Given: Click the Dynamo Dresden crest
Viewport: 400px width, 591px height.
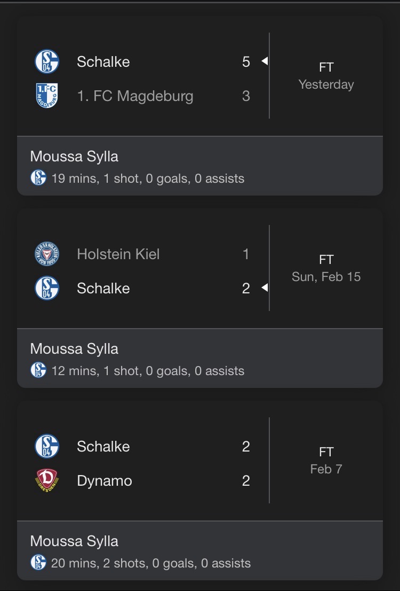Looking at the screenshot, I should click(47, 480).
